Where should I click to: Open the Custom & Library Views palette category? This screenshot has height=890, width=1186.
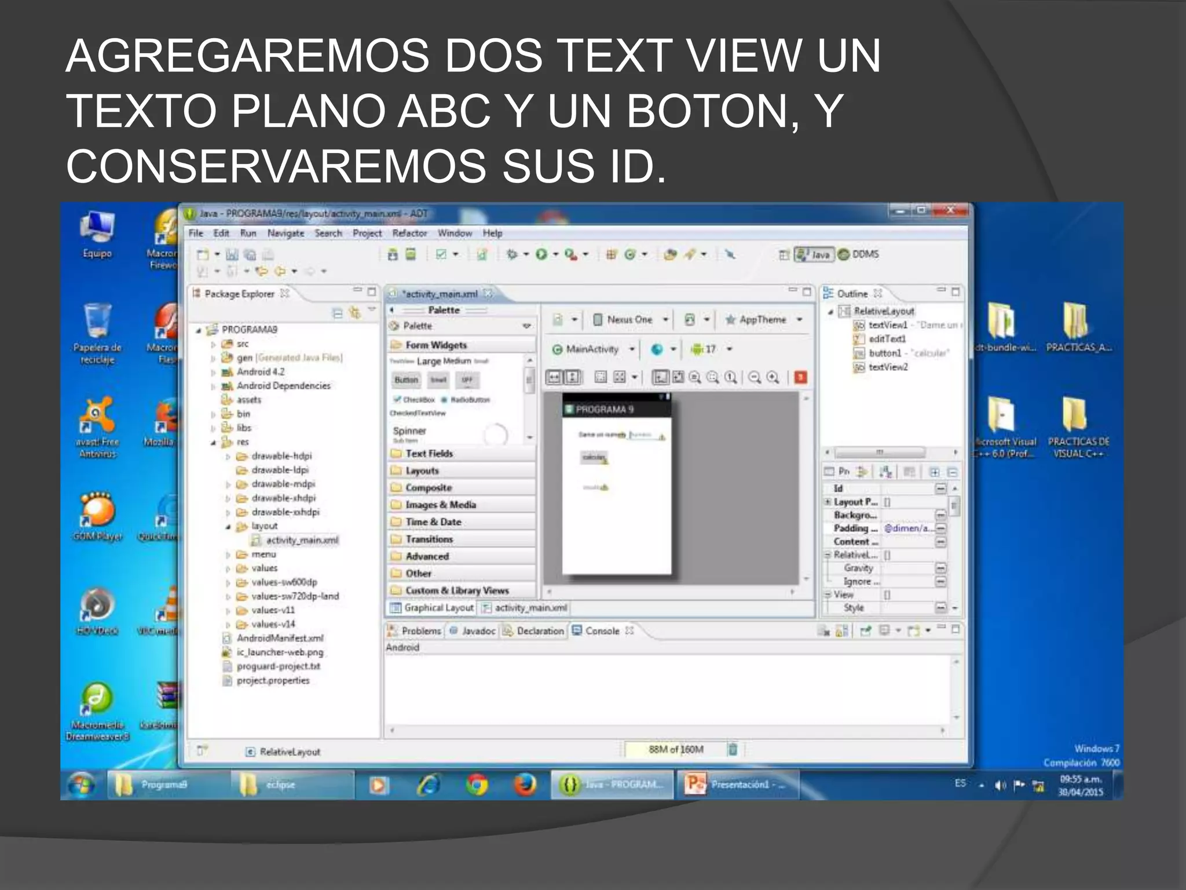461,591
